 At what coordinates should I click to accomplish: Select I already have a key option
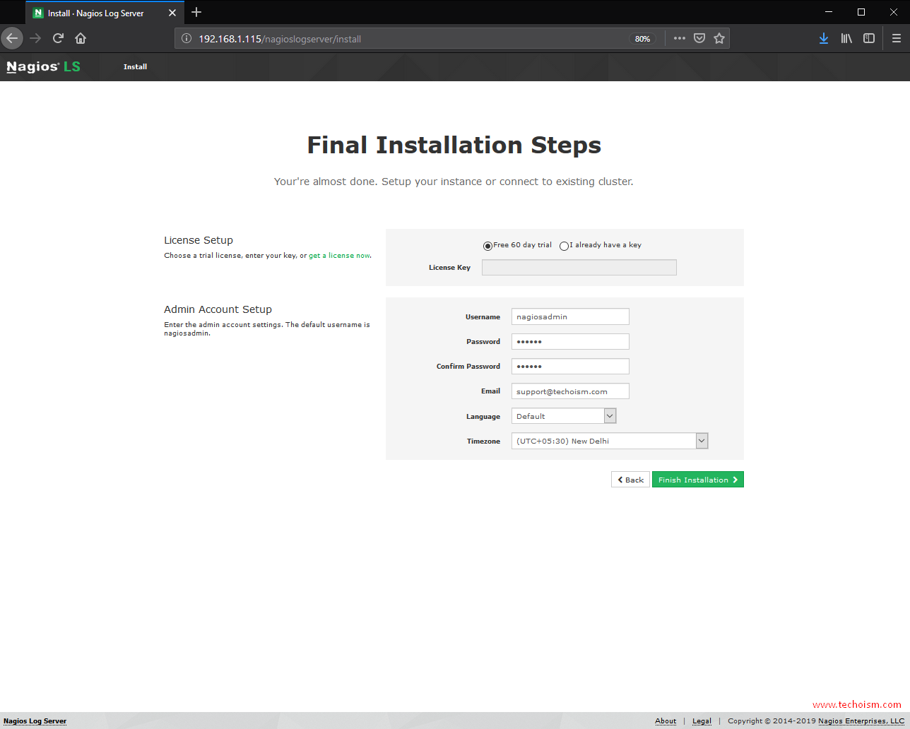click(x=564, y=246)
